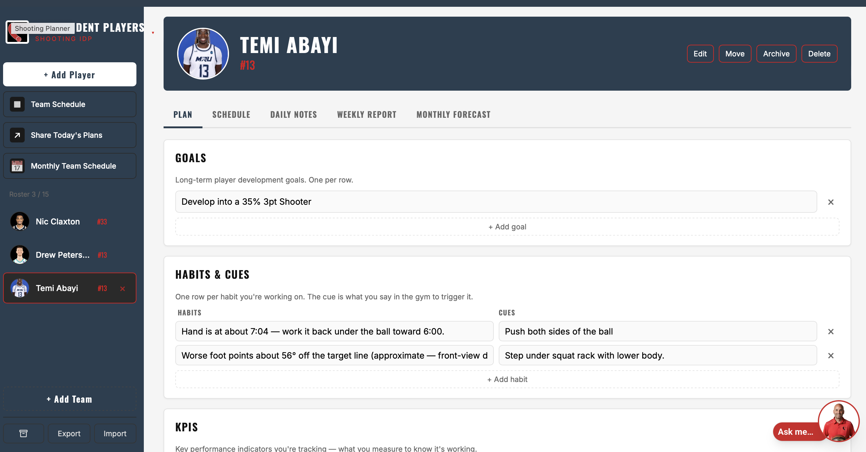This screenshot has width=866, height=452.
Task: Click the '#13' jersey number in header
Action: (248, 65)
